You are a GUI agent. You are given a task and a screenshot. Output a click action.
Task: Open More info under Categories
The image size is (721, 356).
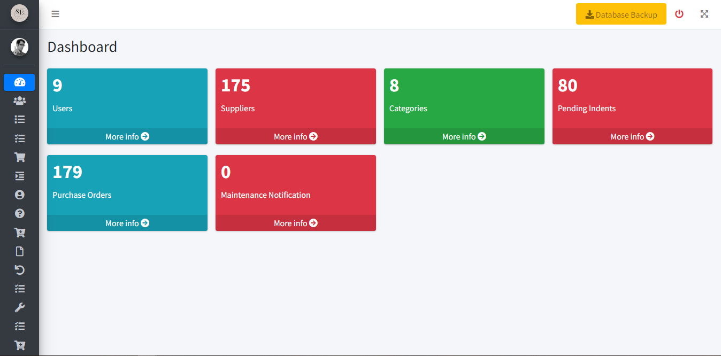(x=464, y=136)
